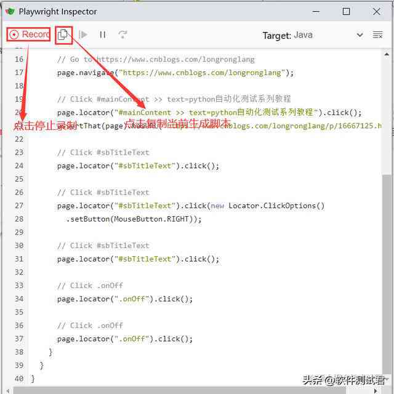The height and width of the screenshot is (394, 394).
Task: Step over to the next action
Action: [x=123, y=34]
